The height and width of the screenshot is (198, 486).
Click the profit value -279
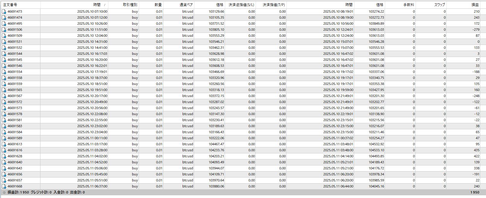click(x=476, y=30)
